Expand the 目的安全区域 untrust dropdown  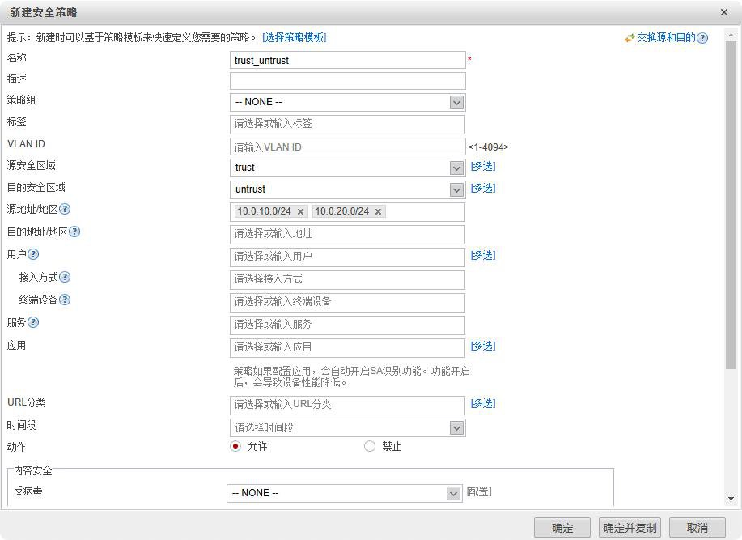pyautogui.click(x=456, y=189)
